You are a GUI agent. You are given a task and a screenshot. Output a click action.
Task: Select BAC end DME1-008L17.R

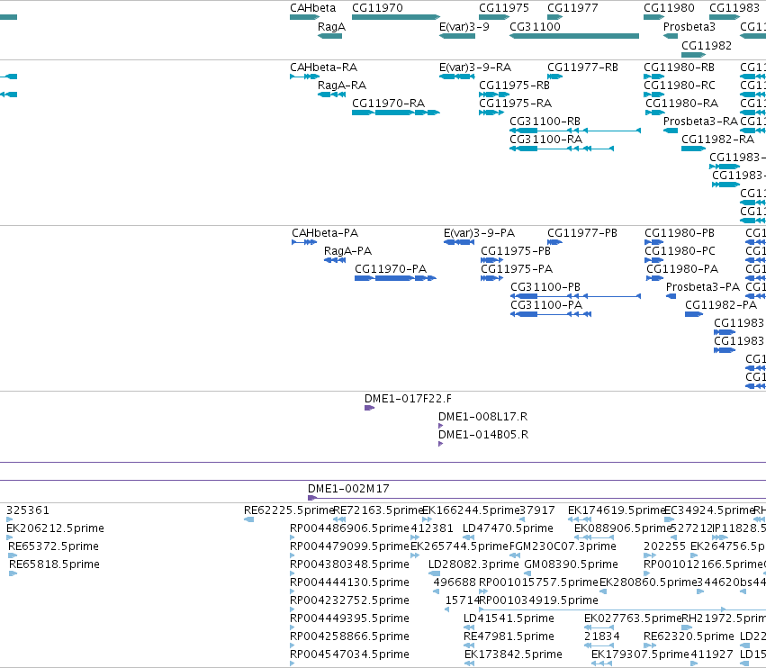pos(441,426)
